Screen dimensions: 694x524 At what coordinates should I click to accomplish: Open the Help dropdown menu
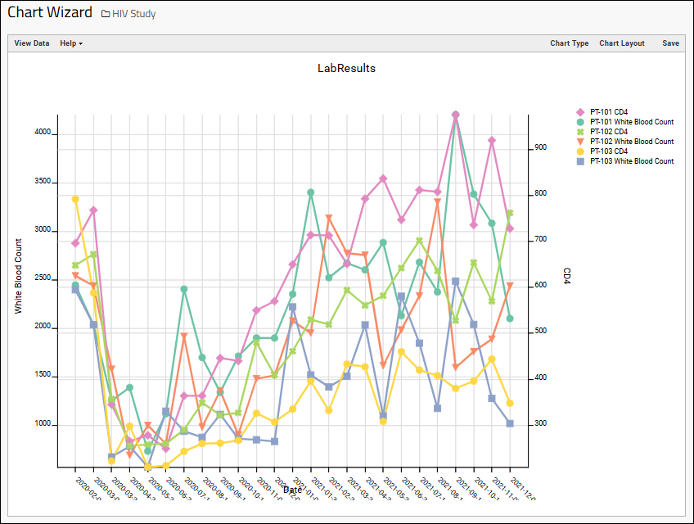tap(71, 43)
